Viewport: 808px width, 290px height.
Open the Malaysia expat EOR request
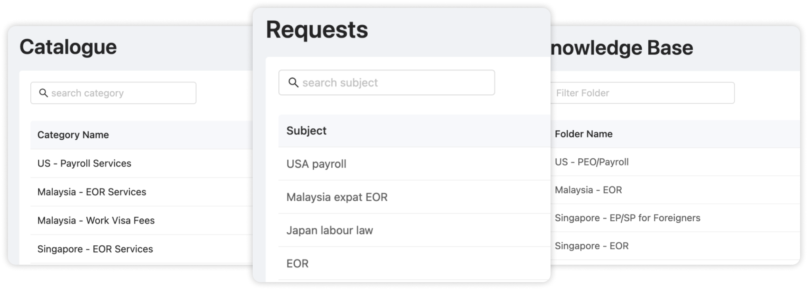(337, 197)
